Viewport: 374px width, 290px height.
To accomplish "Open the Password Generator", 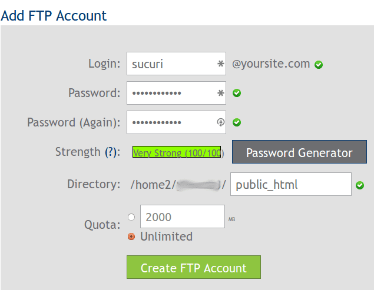I will (x=299, y=152).
